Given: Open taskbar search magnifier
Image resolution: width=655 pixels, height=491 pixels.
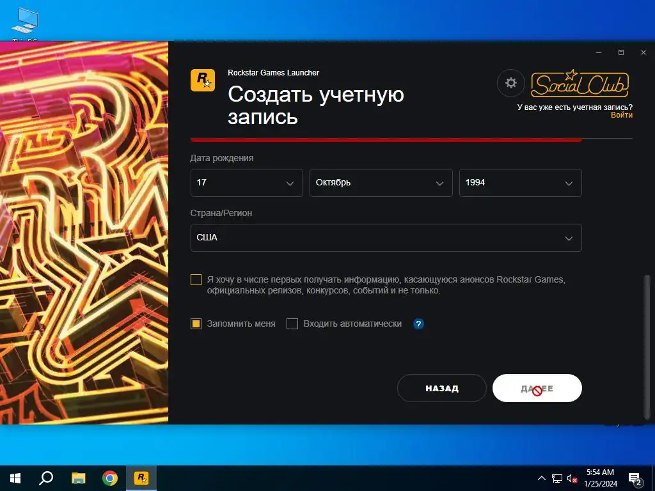Looking at the screenshot, I should pyautogui.click(x=46, y=478).
